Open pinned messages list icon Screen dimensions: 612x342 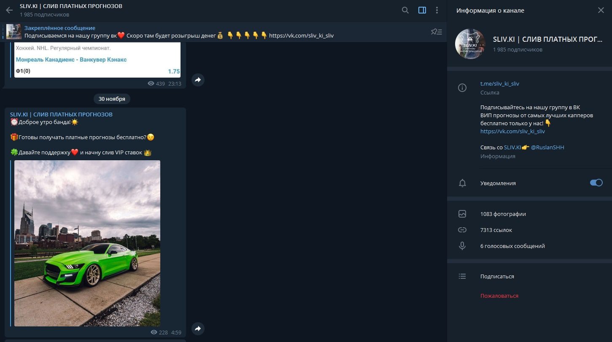(436, 32)
